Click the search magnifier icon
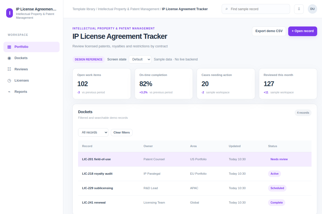 pos(226,9)
